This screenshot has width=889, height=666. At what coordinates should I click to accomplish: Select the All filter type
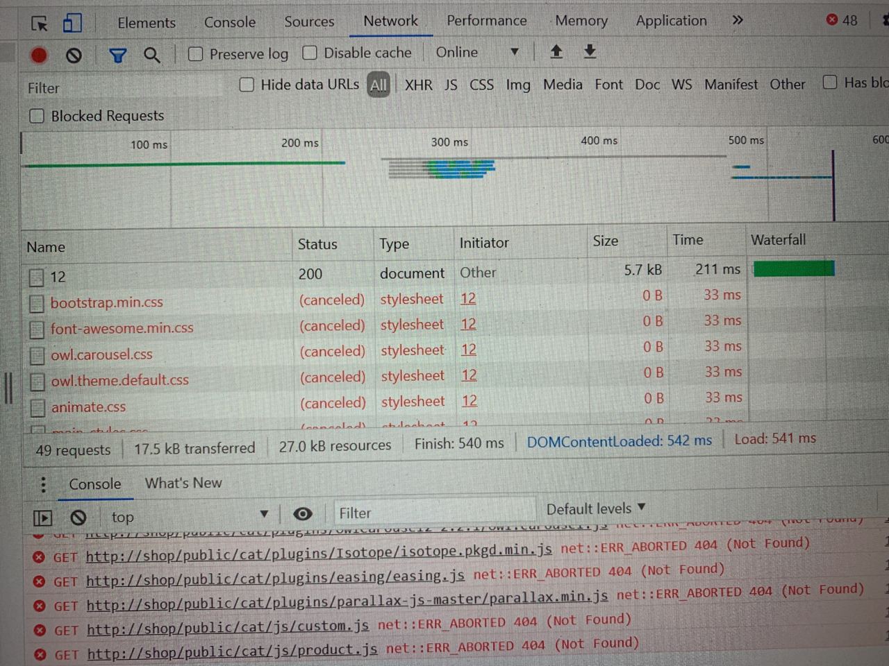379,85
